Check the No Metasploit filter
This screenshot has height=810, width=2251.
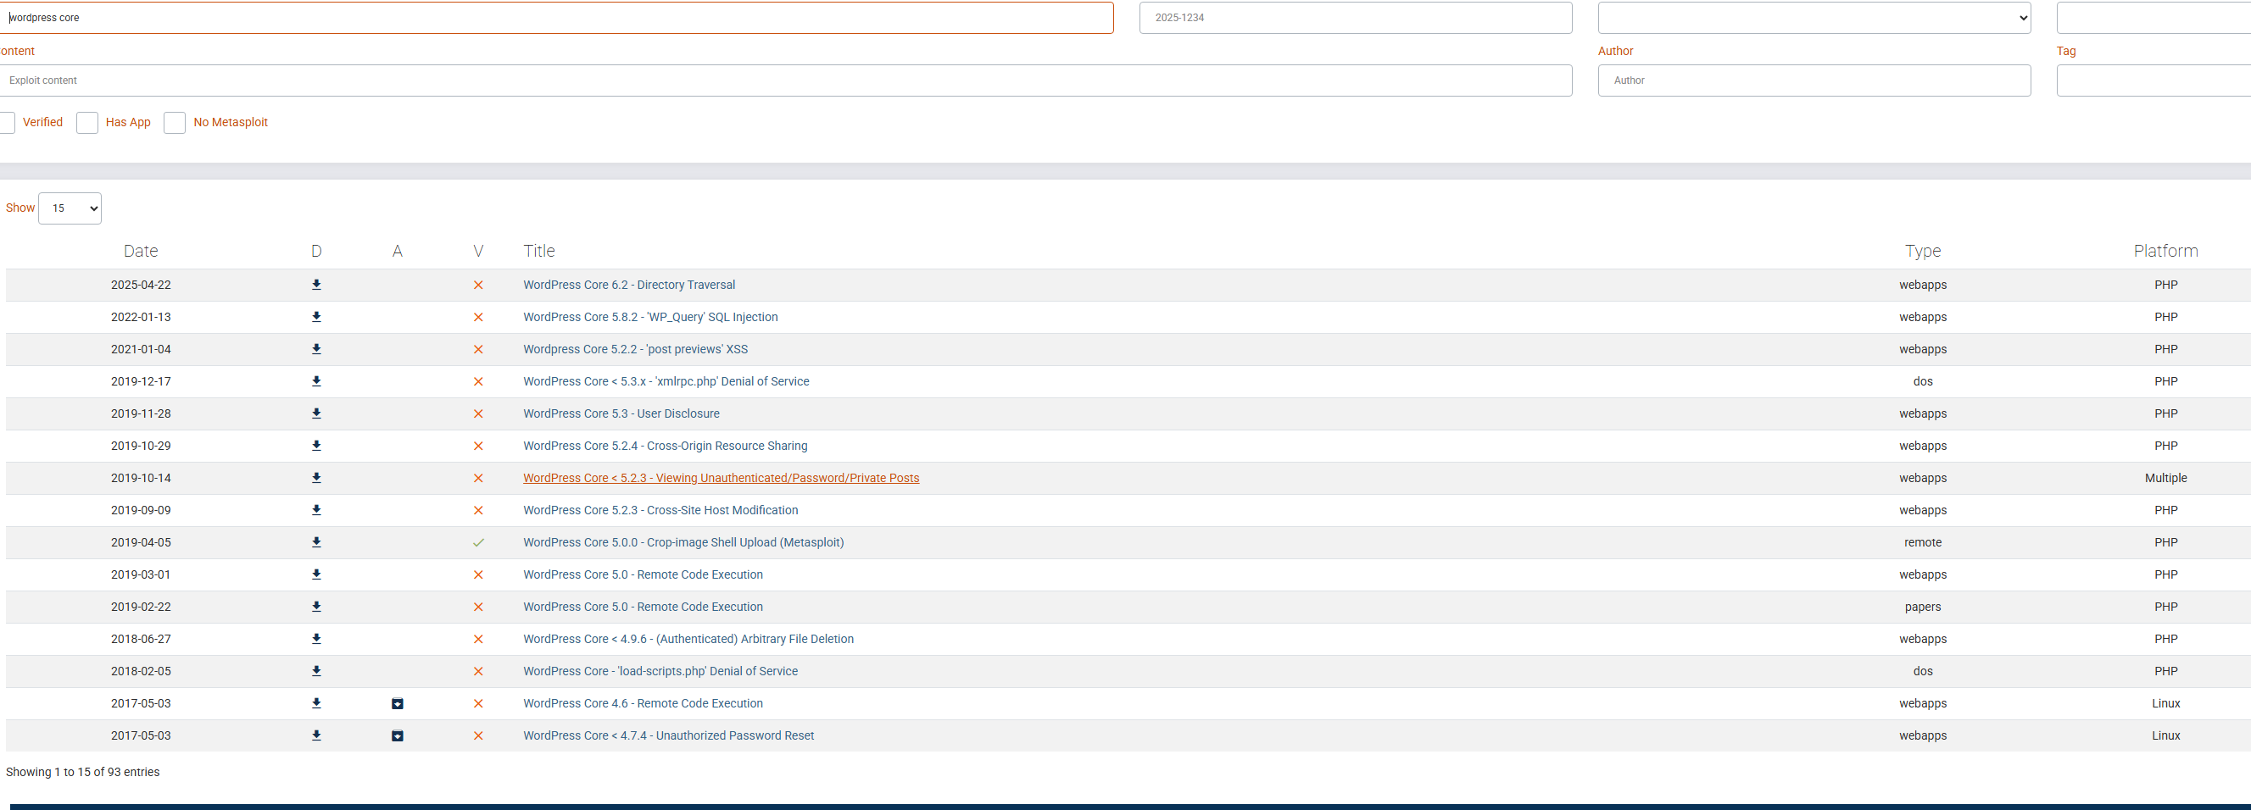pyautogui.click(x=175, y=123)
